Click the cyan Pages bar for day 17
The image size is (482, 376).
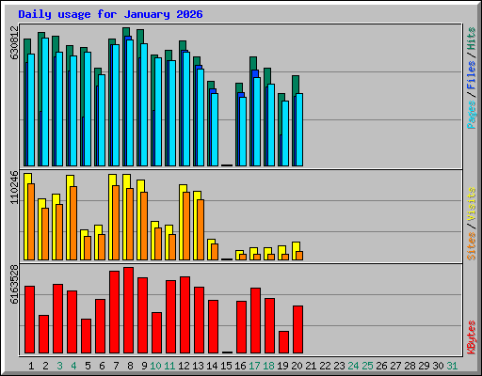(x=257, y=121)
